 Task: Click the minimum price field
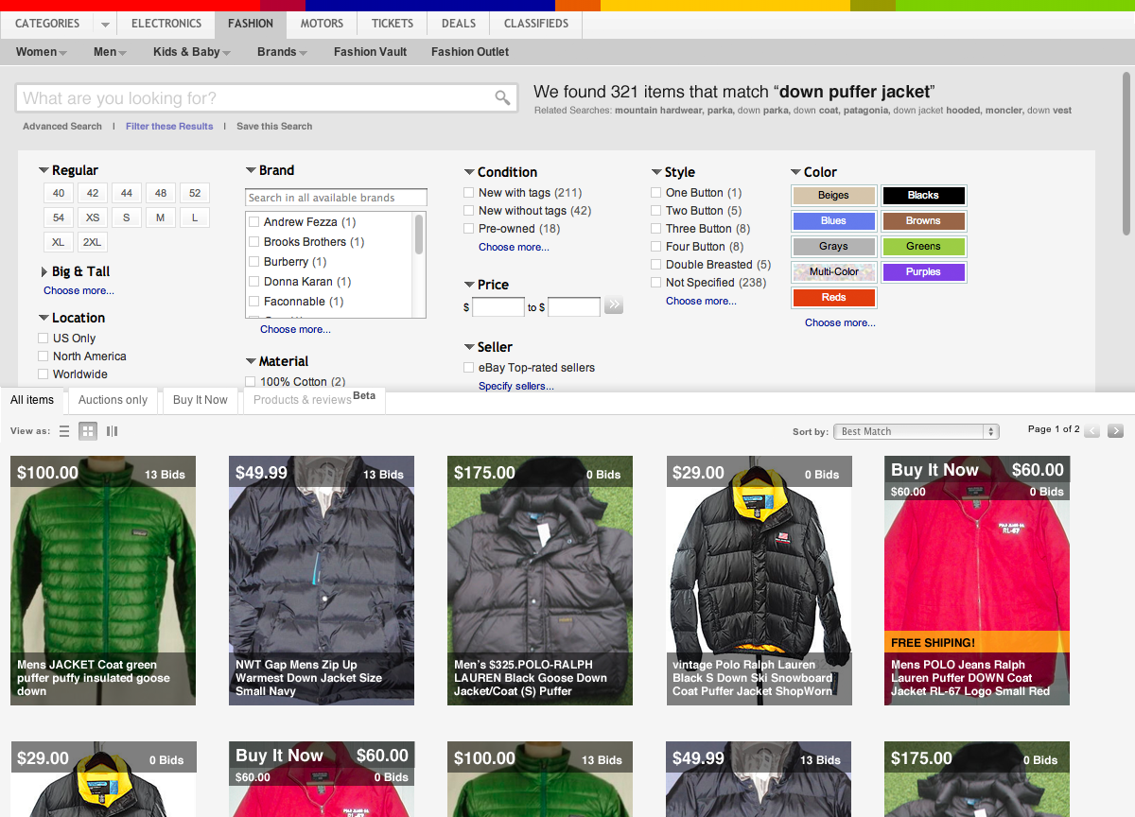[498, 306]
